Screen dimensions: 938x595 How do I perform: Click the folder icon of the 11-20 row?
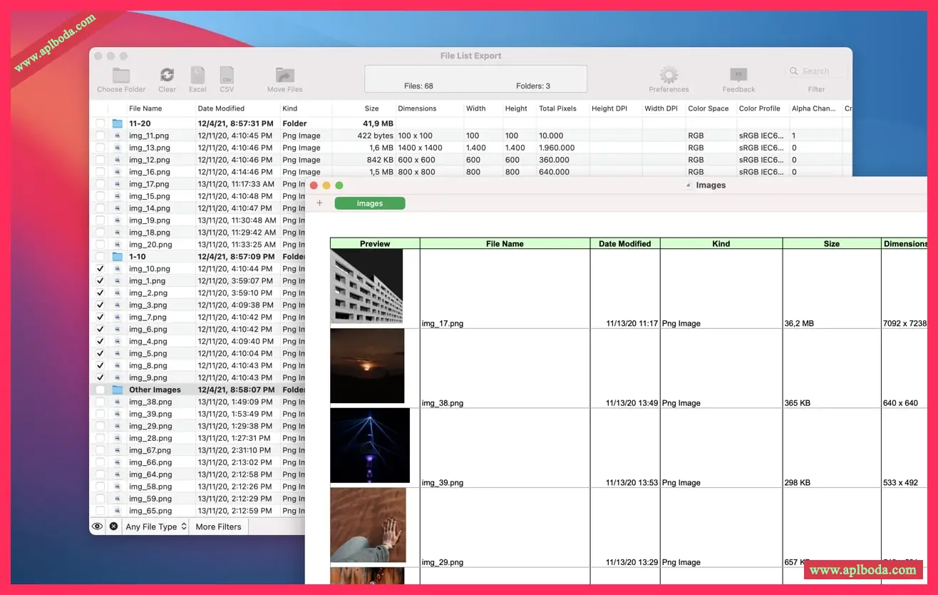[118, 123]
